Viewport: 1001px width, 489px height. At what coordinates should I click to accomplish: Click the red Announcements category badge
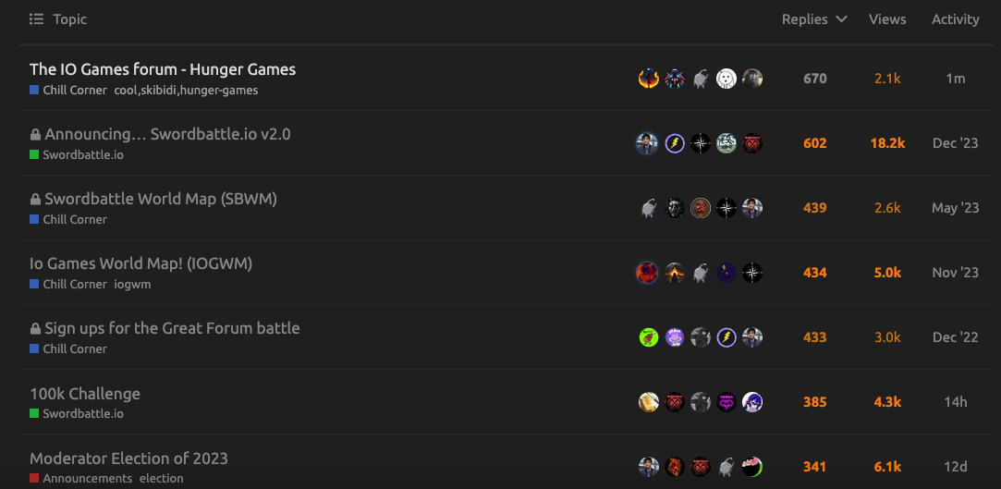point(81,478)
